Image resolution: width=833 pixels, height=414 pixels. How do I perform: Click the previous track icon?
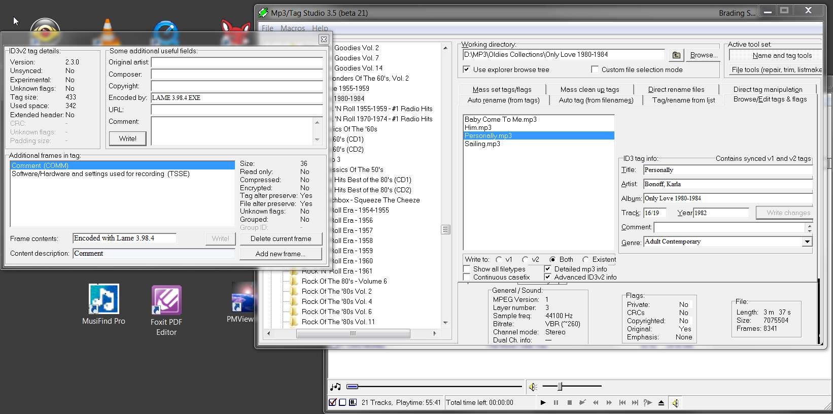pyautogui.click(x=622, y=402)
